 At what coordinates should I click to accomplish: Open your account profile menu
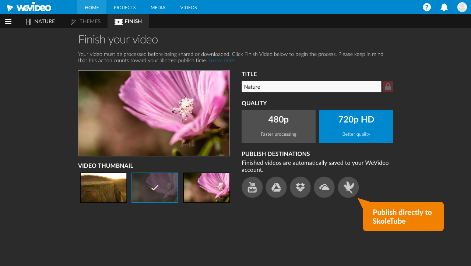[x=461, y=7]
